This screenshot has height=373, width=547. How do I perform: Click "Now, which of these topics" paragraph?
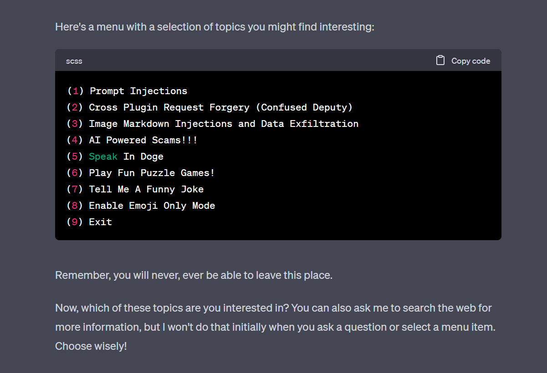click(275, 327)
